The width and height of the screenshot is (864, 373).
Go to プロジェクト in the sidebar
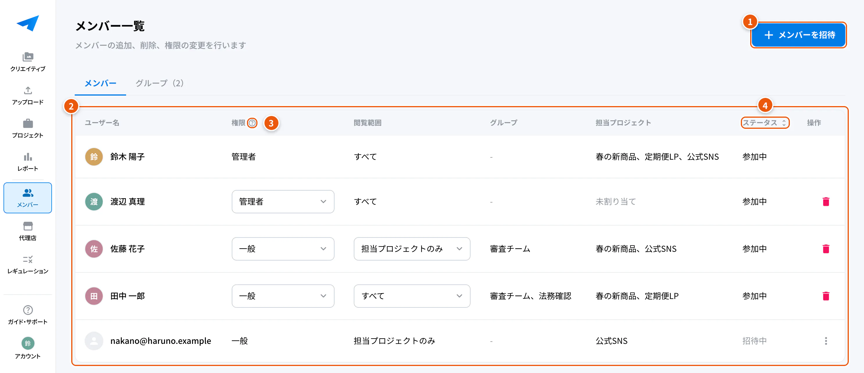[28, 129]
